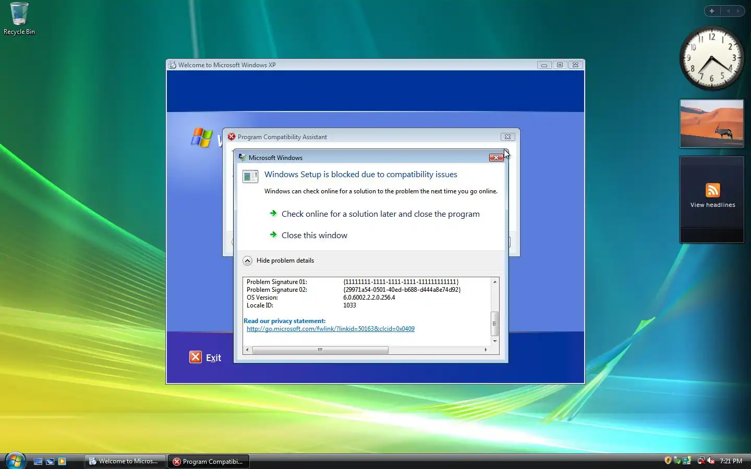Click the muted volume tray icon
This screenshot has width=751, height=469.
[710, 461]
